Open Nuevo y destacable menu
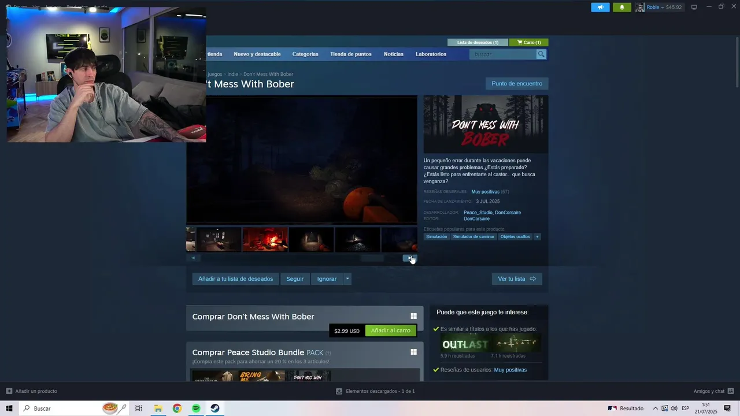The width and height of the screenshot is (740, 416). point(257,54)
